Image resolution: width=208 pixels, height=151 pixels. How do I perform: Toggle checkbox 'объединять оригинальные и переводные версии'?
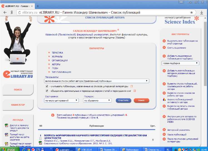[47, 91]
